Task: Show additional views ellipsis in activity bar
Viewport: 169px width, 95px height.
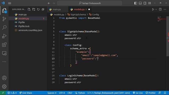Action: pyautogui.click(x=4, y=62)
